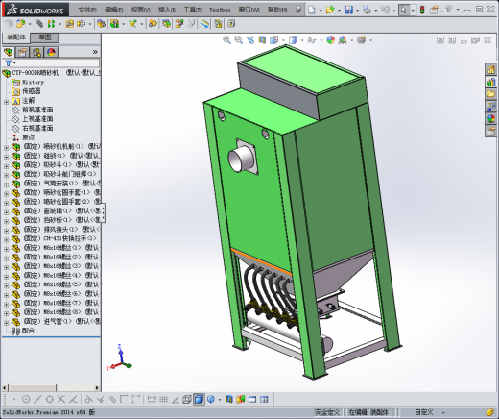Expand the 注解 annotations tree node
This screenshot has width=499, height=419.
[x=6, y=102]
